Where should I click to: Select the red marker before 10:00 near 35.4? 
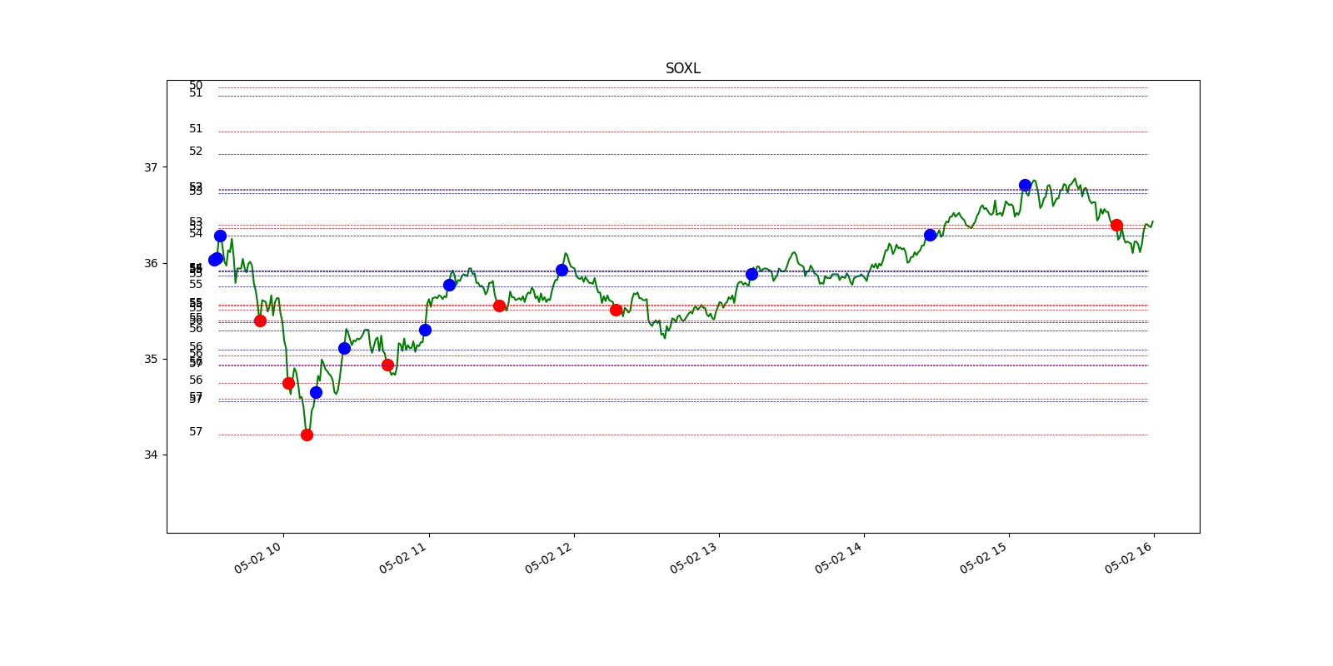pos(260,321)
